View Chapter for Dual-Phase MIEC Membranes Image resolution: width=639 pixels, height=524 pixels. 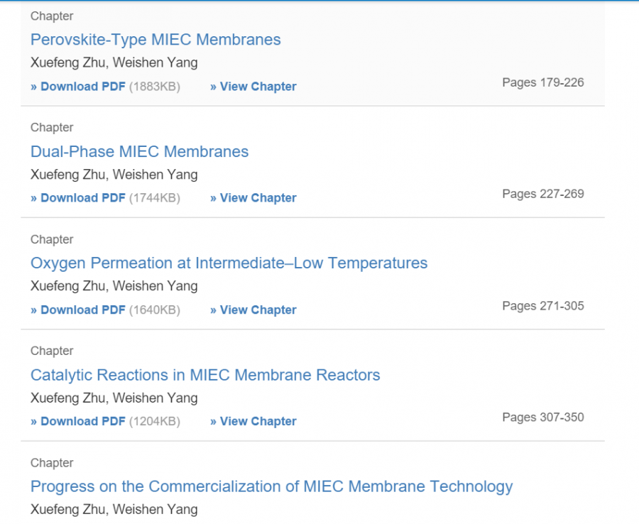click(x=253, y=198)
